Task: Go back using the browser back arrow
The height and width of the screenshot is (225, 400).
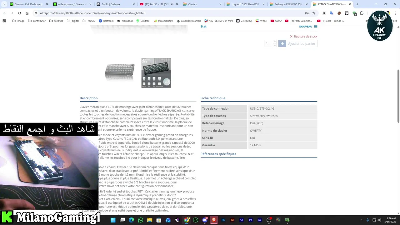Action: (4, 13)
